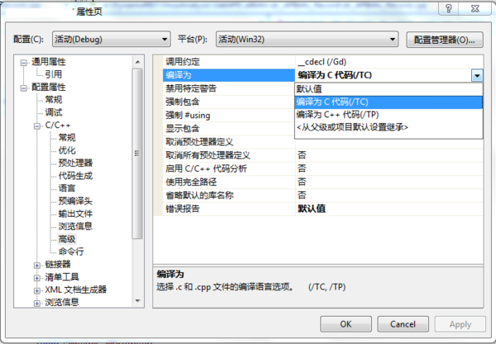Select the 使用完全路径 property row

[x=322, y=181]
